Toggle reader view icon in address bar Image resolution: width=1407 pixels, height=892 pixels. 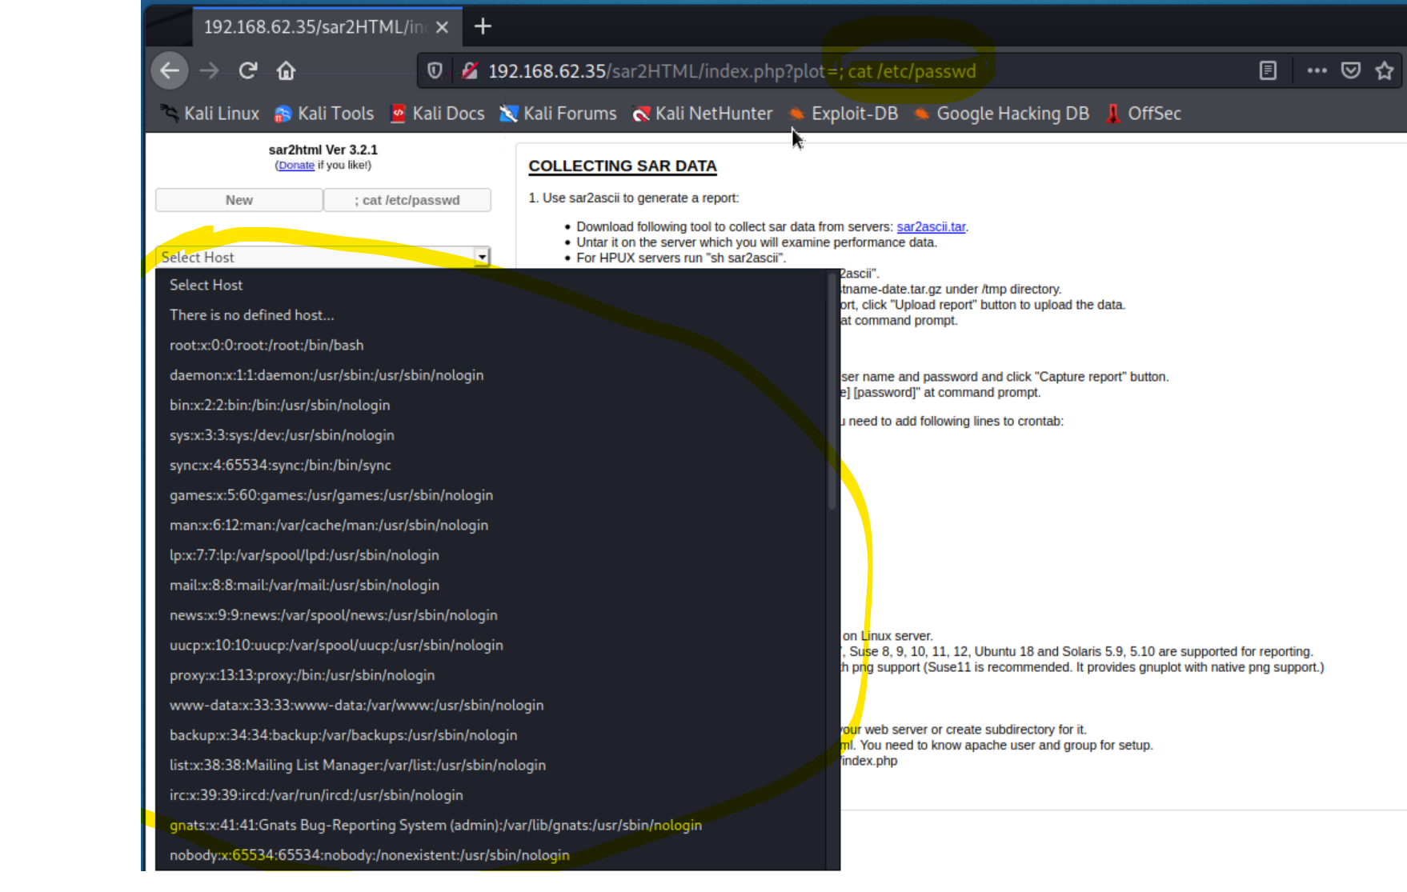point(1268,70)
